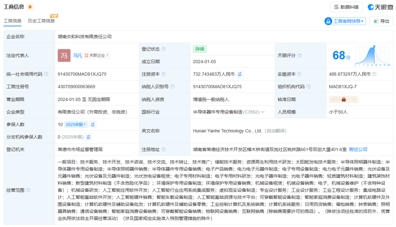Viewport: 396px width, 227px height.
Task: Open chart icon next to 732.743483万人民币
Action: (x=240, y=74)
